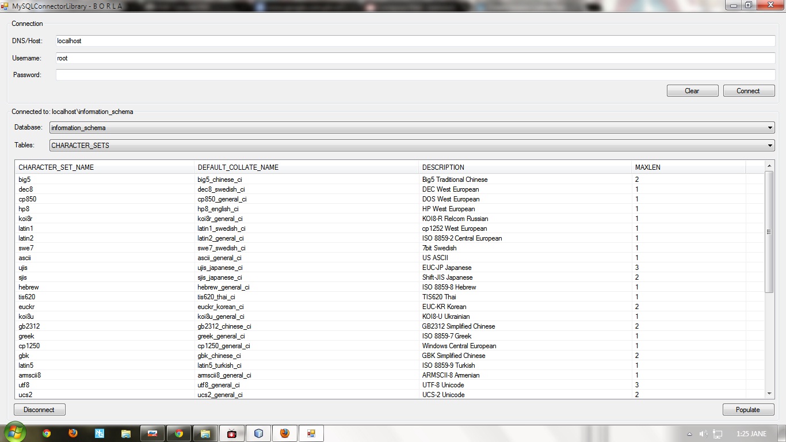The width and height of the screenshot is (786, 442).
Task: Click the Clear button
Action: 692,91
